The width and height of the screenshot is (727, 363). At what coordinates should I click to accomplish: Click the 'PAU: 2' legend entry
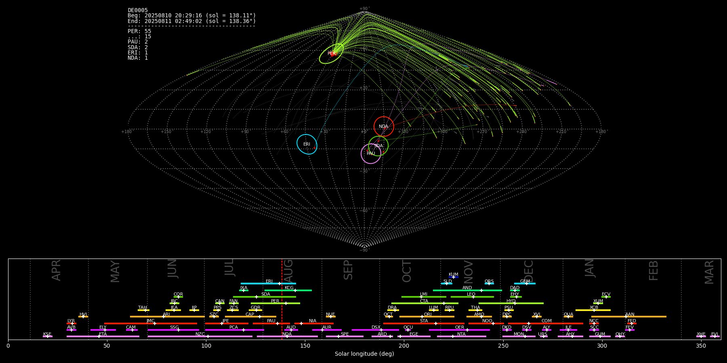(x=138, y=42)
